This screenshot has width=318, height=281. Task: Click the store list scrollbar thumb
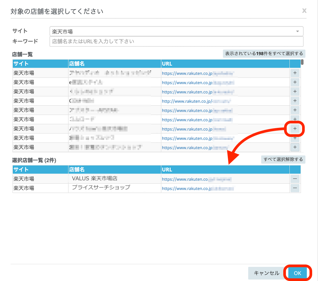pyautogui.click(x=302, y=62)
